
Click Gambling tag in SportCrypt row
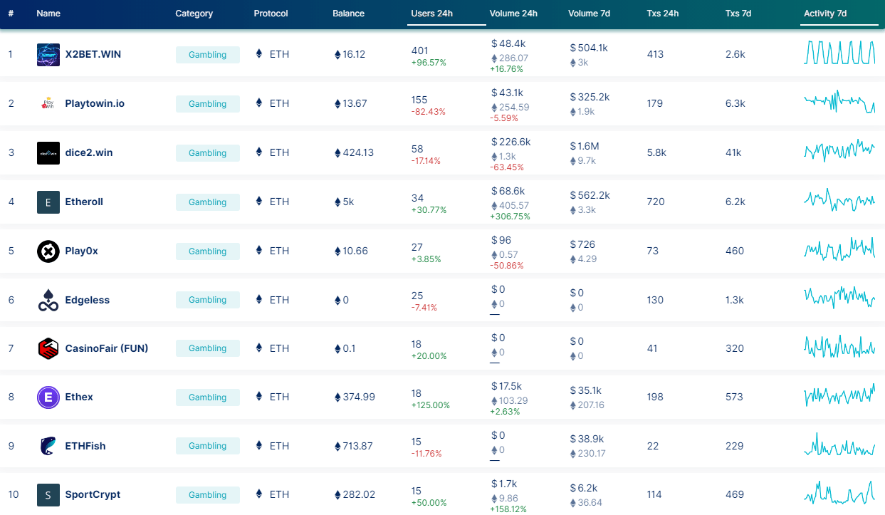tap(207, 495)
